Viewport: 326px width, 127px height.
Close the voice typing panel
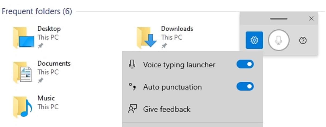point(311,18)
